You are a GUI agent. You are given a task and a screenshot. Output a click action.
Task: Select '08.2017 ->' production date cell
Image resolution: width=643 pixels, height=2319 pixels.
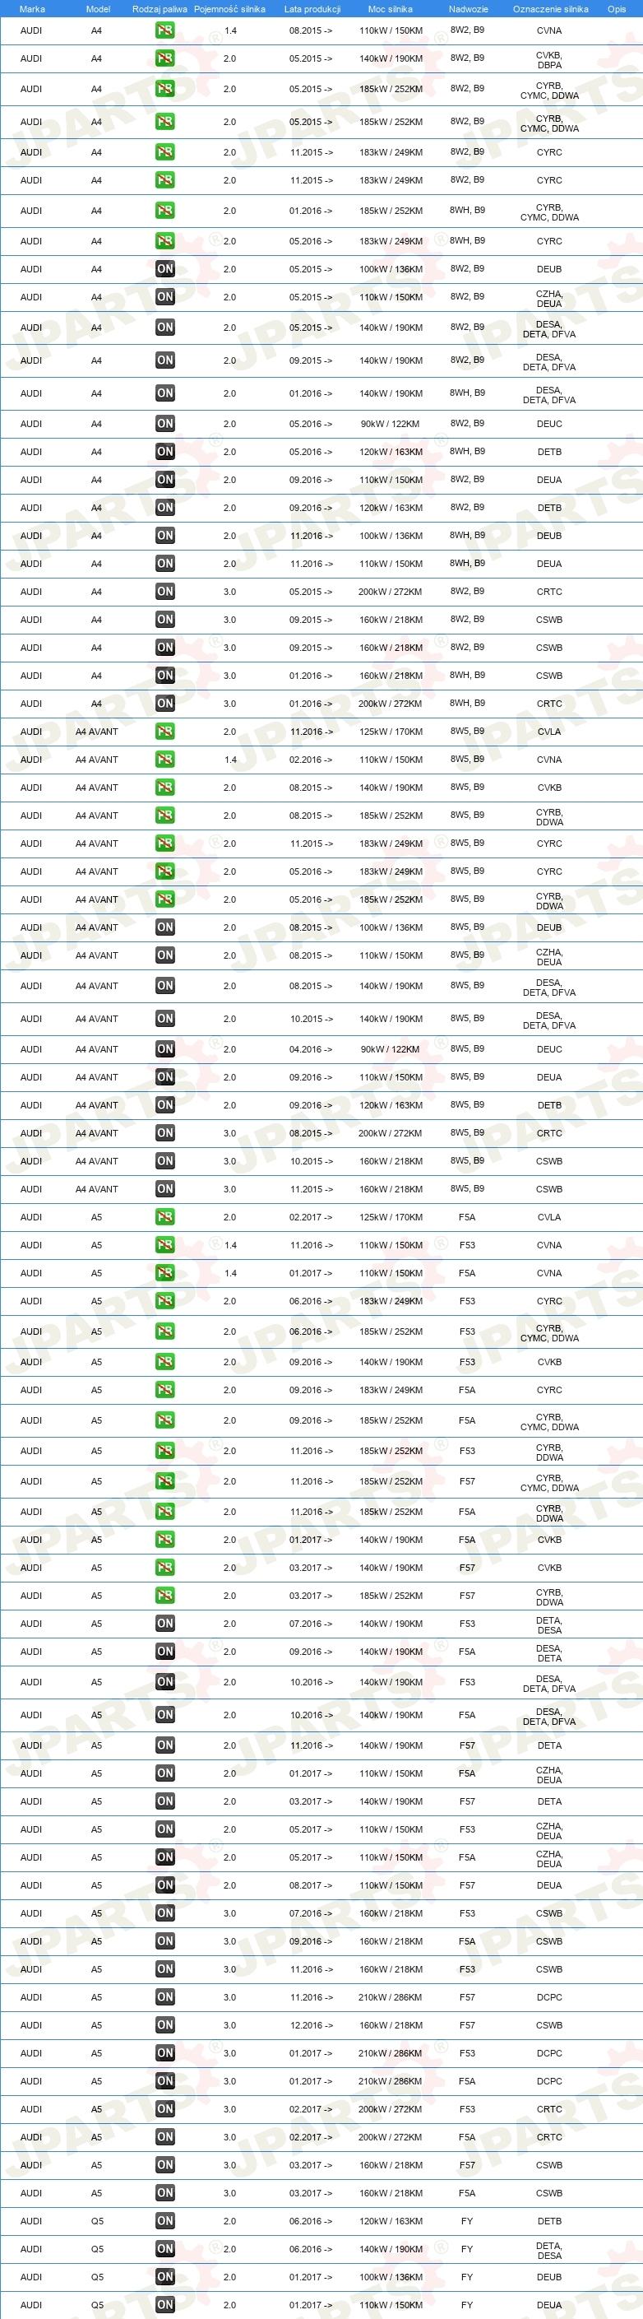(310, 1885)
